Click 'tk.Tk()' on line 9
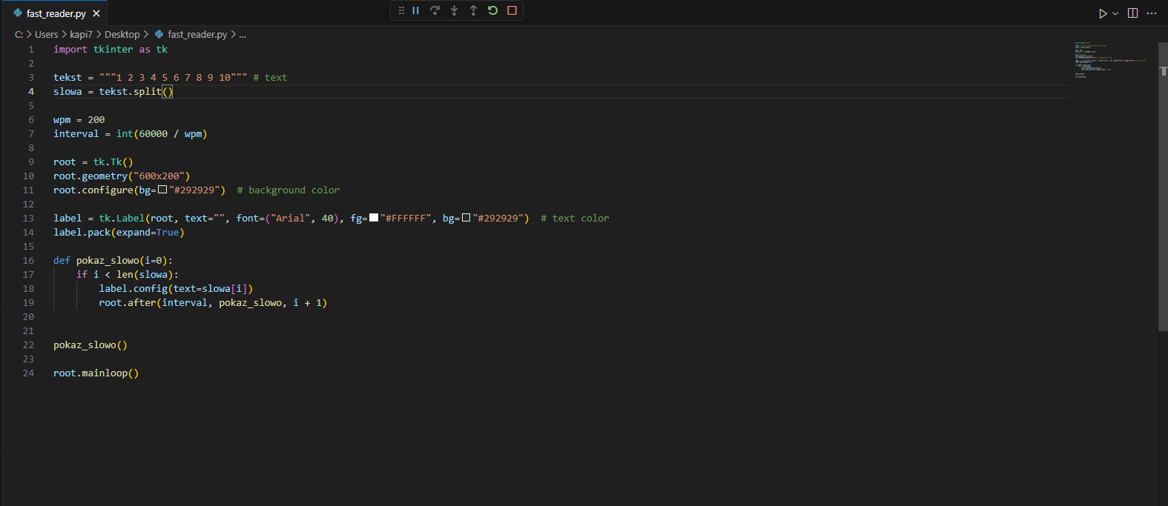This screenshot has width=1168, height=506. pos(113,162)
